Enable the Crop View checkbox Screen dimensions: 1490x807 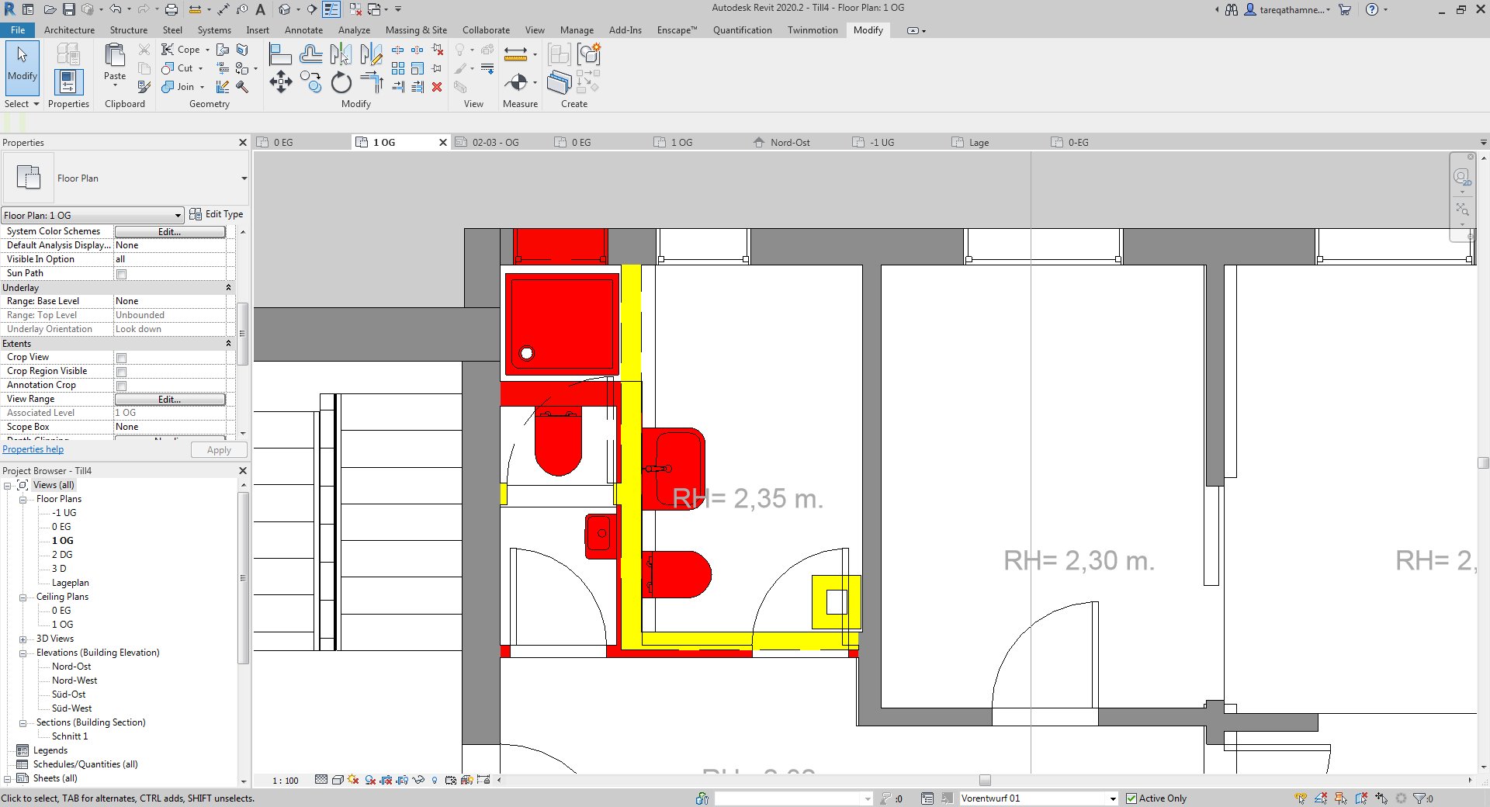click(x=122, y=358)
